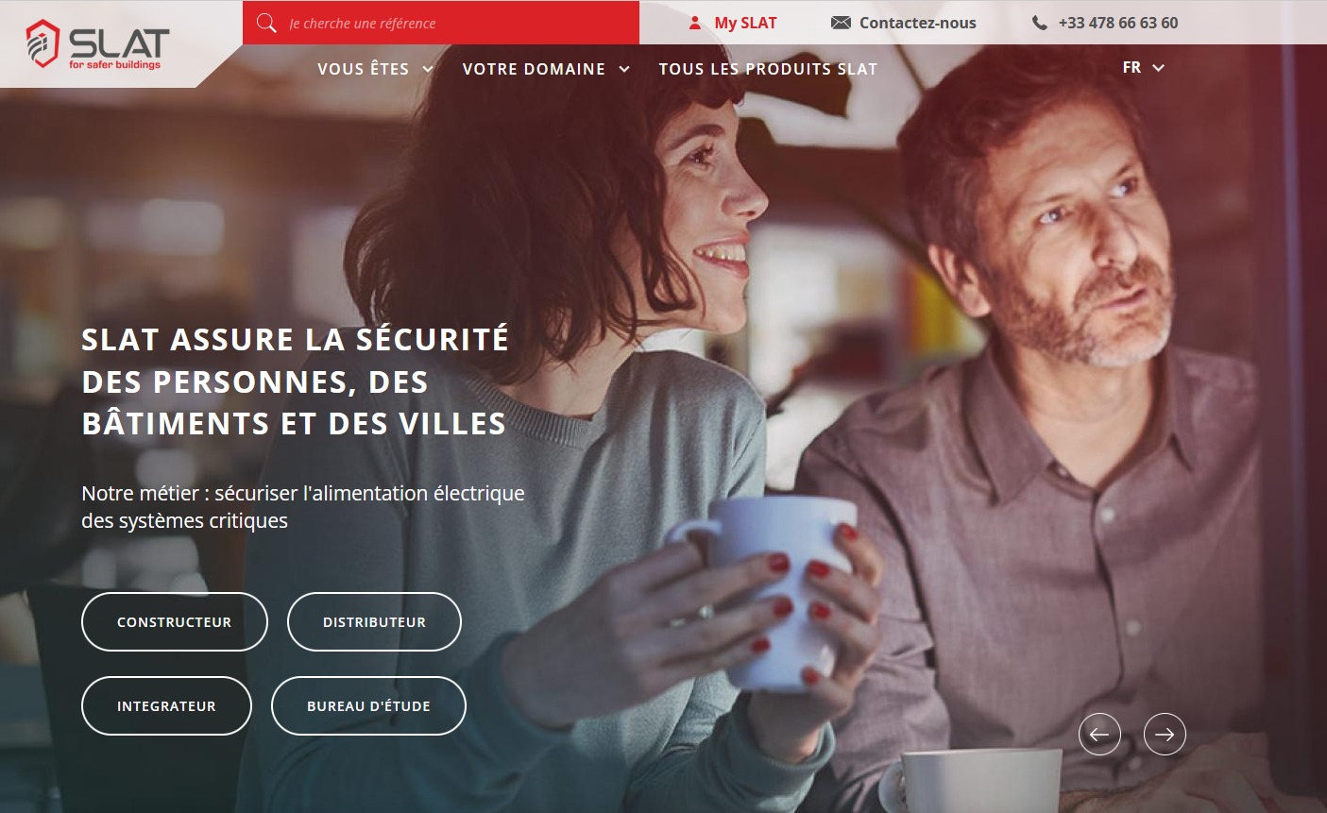Click the envelope contact icon
1327x813 pixels.
(x=841, y=23)
